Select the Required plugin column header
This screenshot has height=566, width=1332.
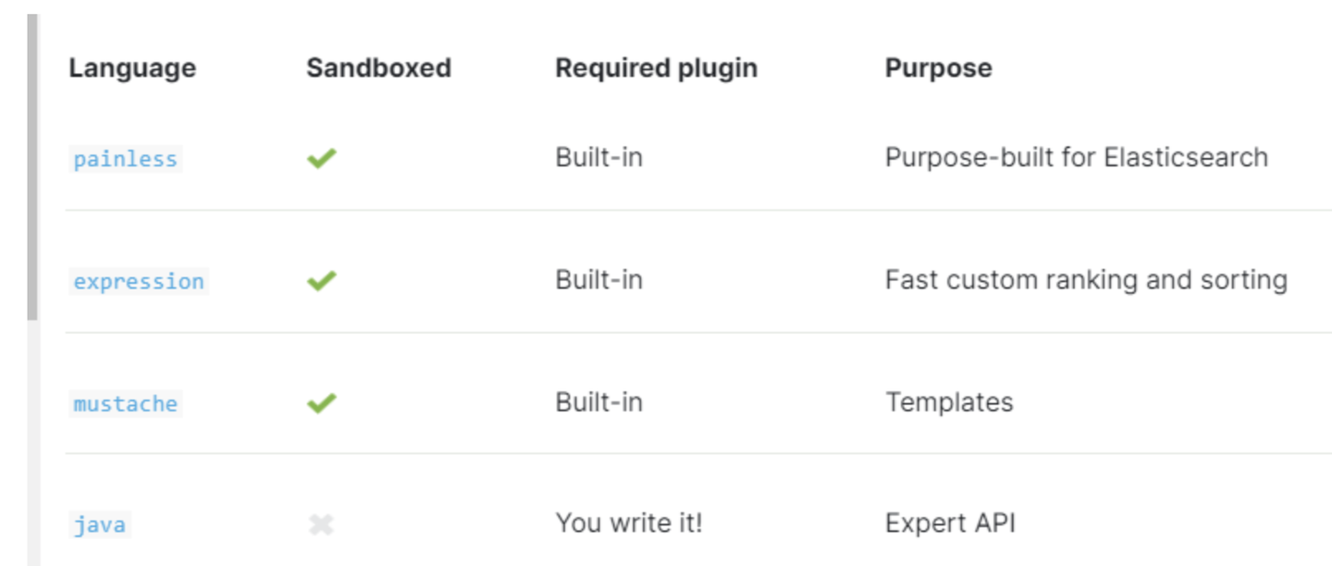coord(656,68)
